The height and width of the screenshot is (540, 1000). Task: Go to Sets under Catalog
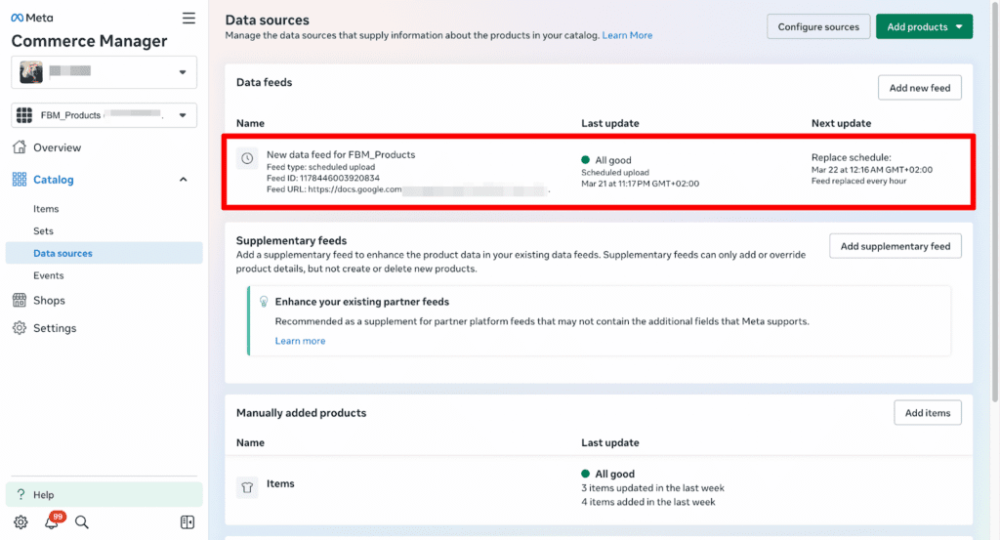43,230
